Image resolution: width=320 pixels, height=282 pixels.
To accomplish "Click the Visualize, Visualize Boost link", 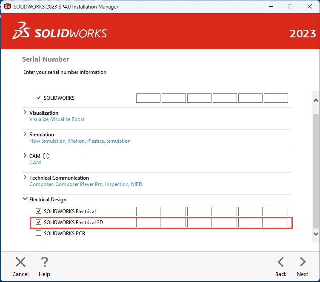I will (57, 119).
